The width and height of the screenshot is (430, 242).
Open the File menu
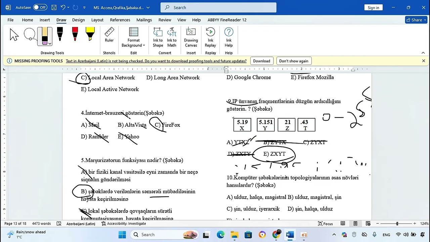pyautogui.click(x=10, y=20)
